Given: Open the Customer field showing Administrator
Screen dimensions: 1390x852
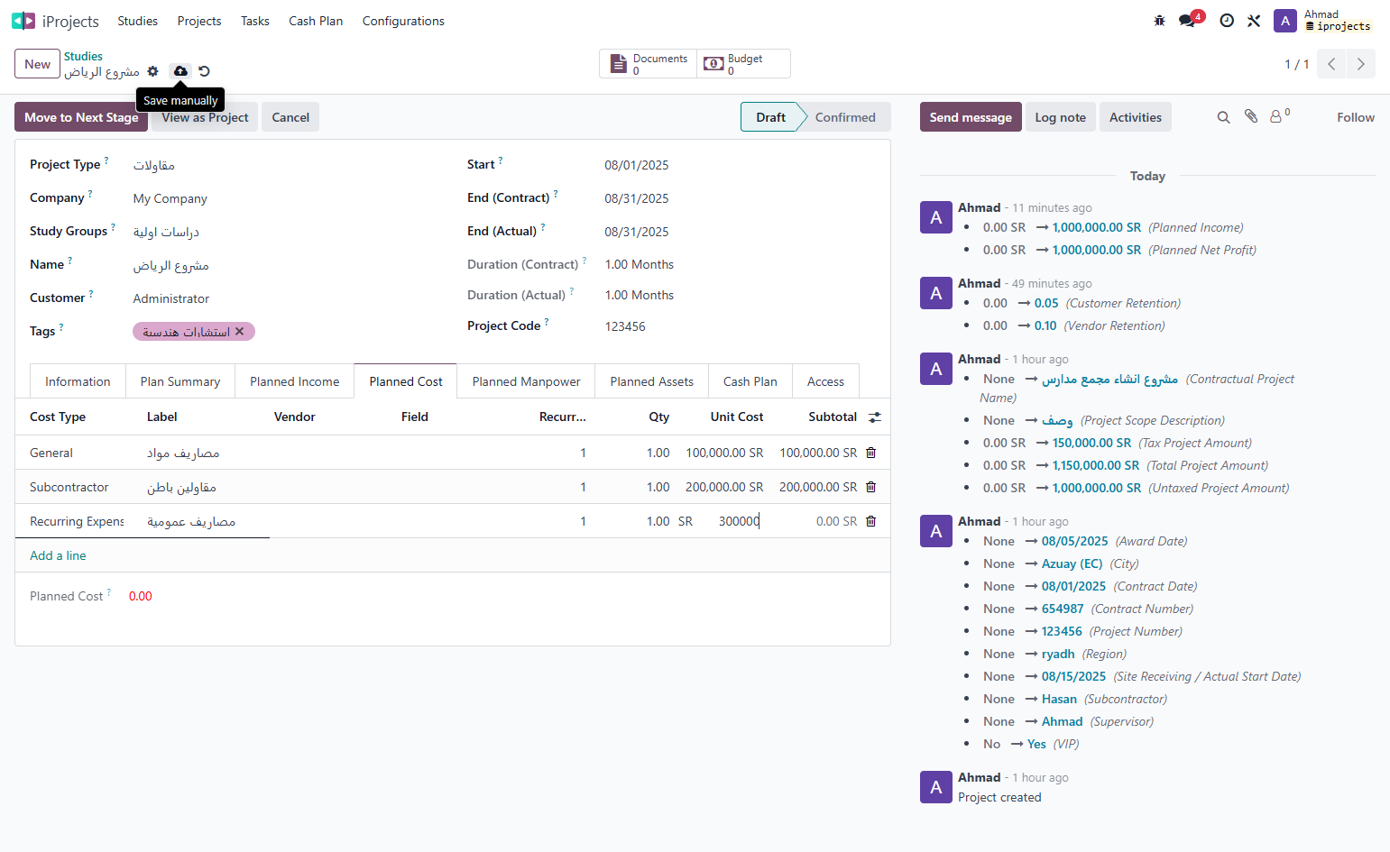Looking at the screenshot, I should click(285, 298).
